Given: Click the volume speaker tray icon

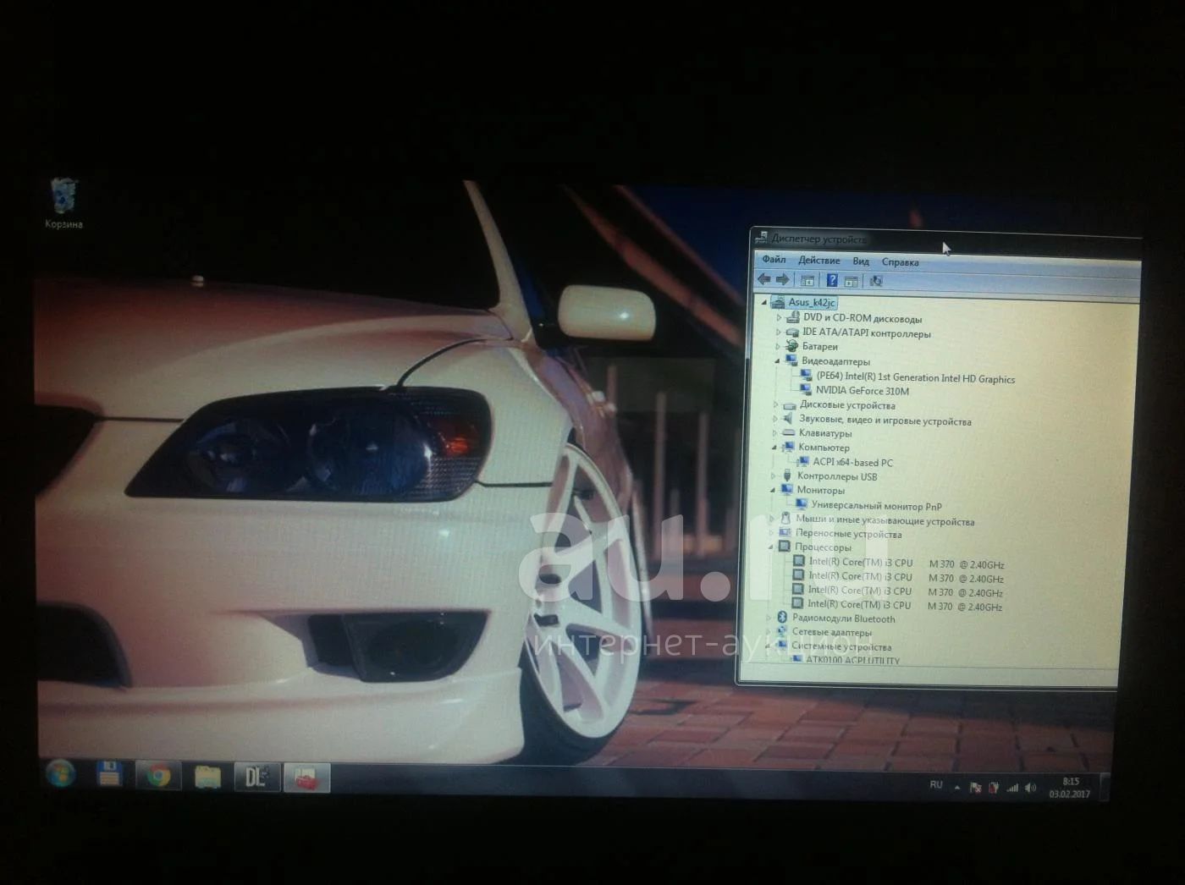Looking at the screenshot, I should click(1030, 788).
